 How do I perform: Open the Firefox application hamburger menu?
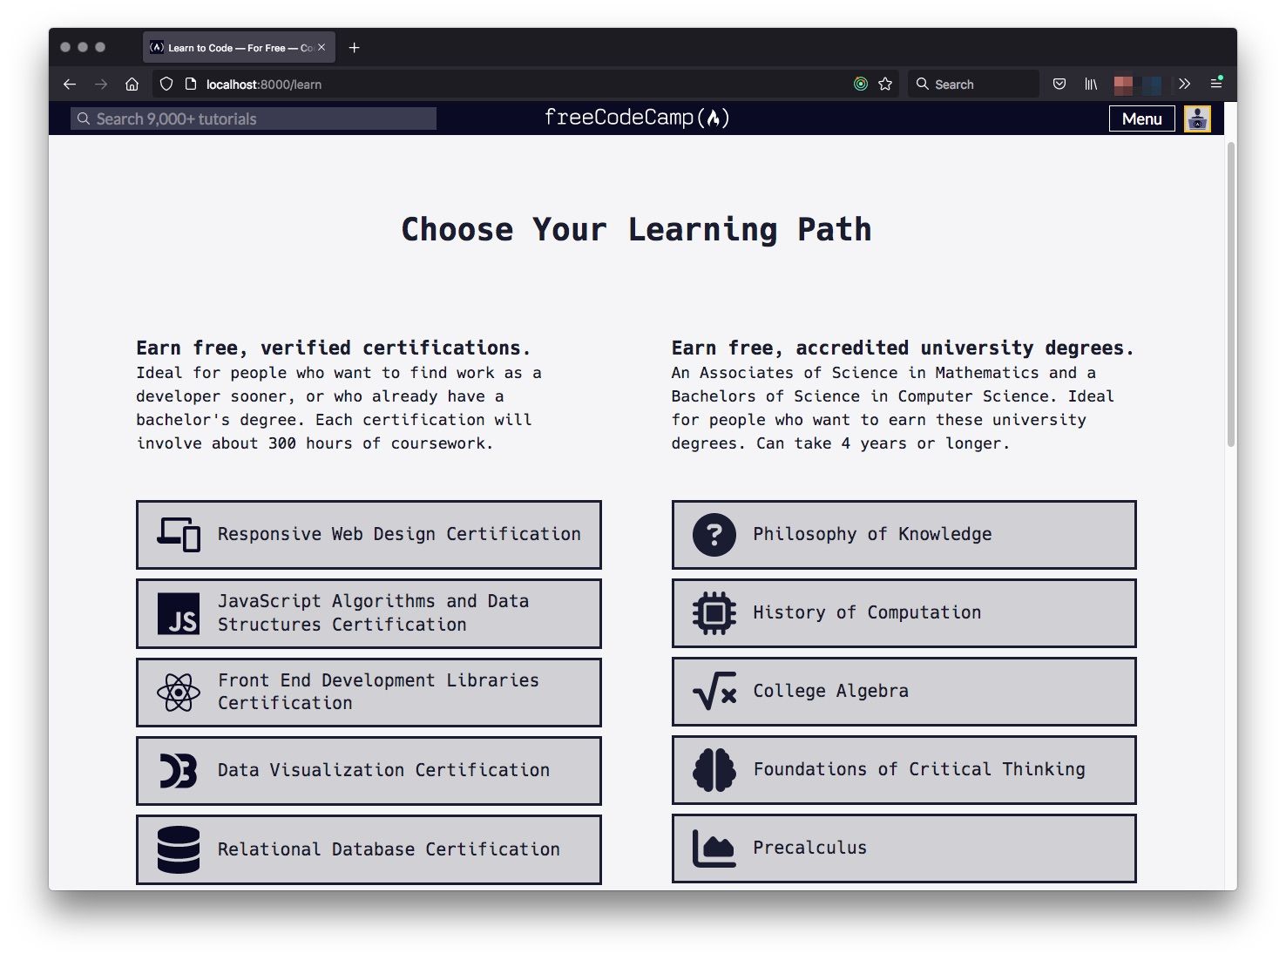1216,84
